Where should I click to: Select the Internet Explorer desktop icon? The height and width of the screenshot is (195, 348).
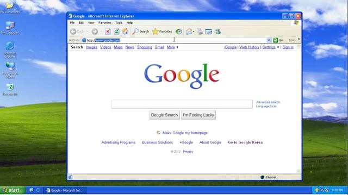point(10,50)
